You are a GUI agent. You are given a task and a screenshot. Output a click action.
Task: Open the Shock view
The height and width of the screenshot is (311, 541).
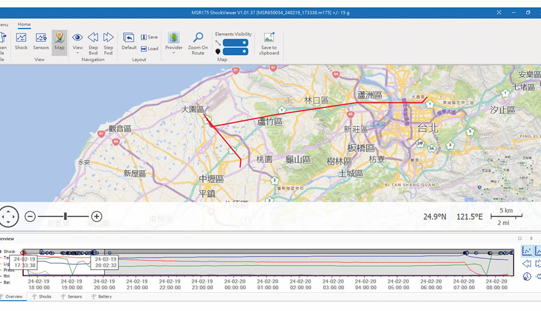pos(21,41)
